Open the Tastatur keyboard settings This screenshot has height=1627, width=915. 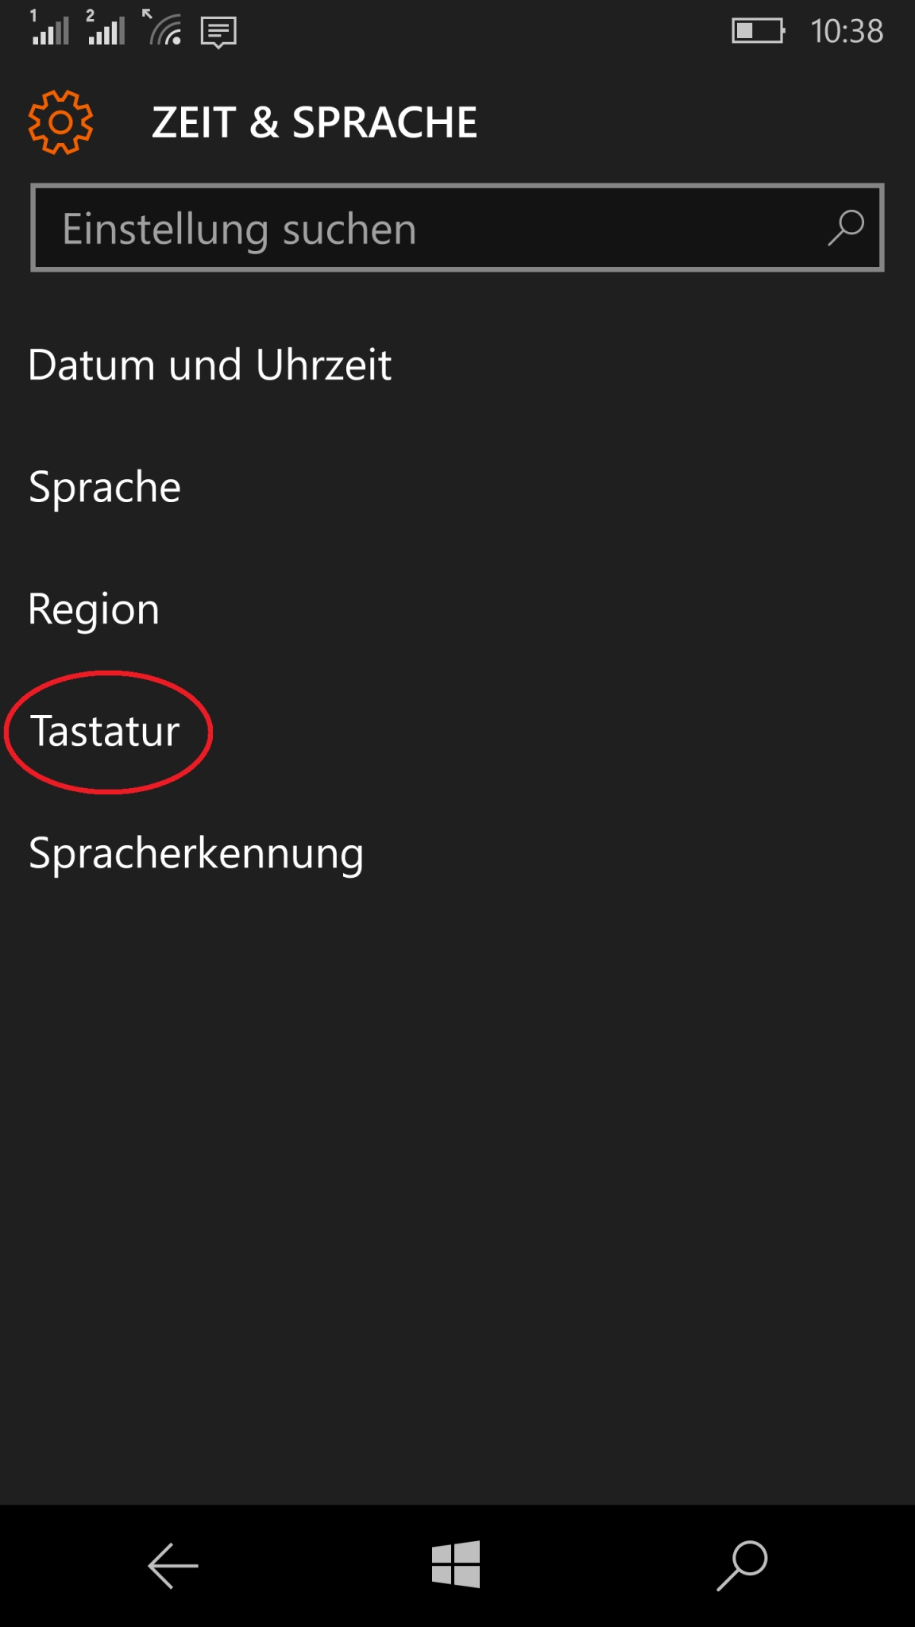105,732
